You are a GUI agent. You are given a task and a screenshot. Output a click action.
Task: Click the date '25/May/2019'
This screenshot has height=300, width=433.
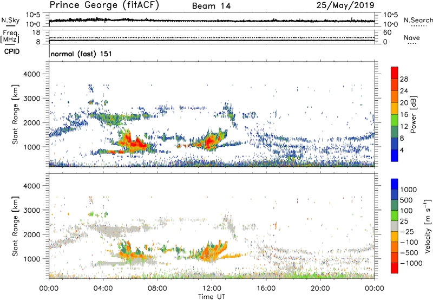pyautogui.click(x=345, y=5)
